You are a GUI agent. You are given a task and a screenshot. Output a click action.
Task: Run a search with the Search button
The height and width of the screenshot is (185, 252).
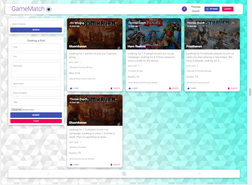(36, 30)
